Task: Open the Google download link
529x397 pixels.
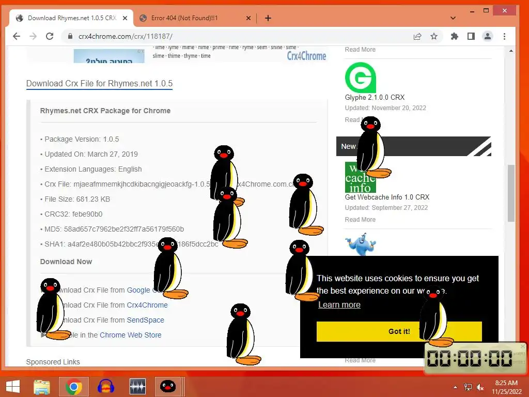Action: tap(138, 291)
